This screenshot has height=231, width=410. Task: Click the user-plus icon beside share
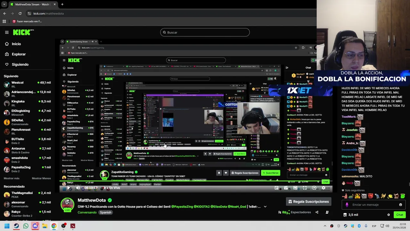[327, 212]
